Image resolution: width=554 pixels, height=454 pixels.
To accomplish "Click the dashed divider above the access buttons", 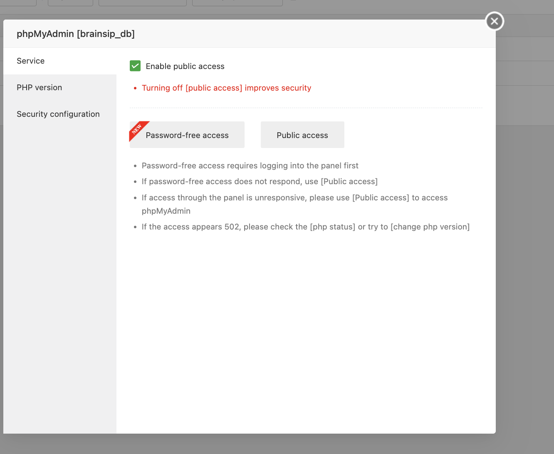I will (306, 108).
